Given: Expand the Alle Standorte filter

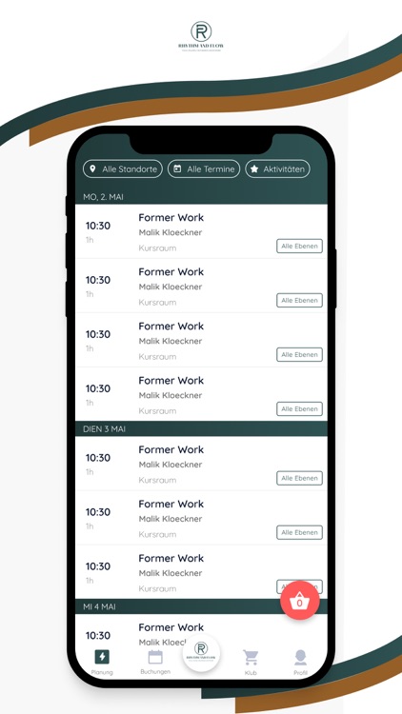Looking at the screenshot, I should [123, 169].
